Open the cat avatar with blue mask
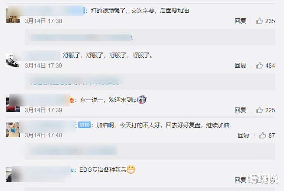The width and height of the screenshot is (284, 191). pyautogui.click(x=13, y=130)
